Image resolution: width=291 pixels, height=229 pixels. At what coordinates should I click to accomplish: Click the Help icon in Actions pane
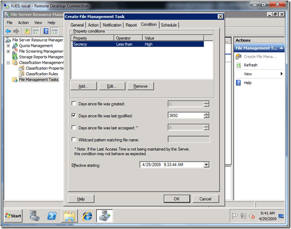point(238,82)
